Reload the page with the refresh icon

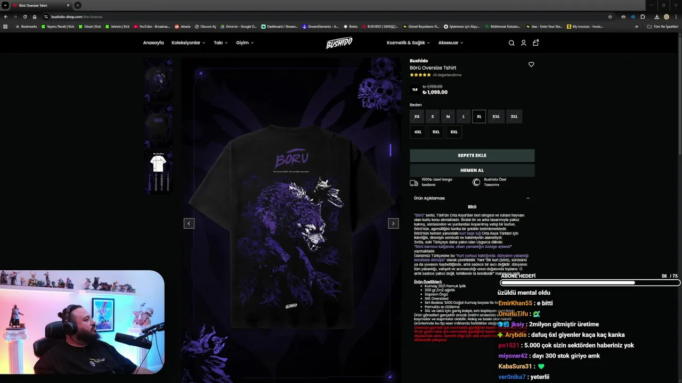pyautogui.click(x=25, y=16)
